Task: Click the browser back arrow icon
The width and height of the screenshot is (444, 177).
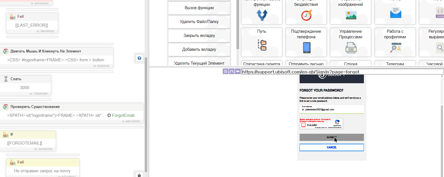Action: pos(238,72)
